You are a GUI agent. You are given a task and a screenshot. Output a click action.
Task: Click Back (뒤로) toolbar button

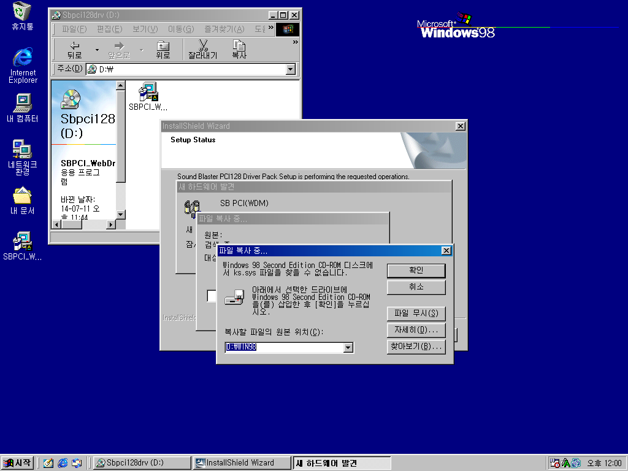74,50
